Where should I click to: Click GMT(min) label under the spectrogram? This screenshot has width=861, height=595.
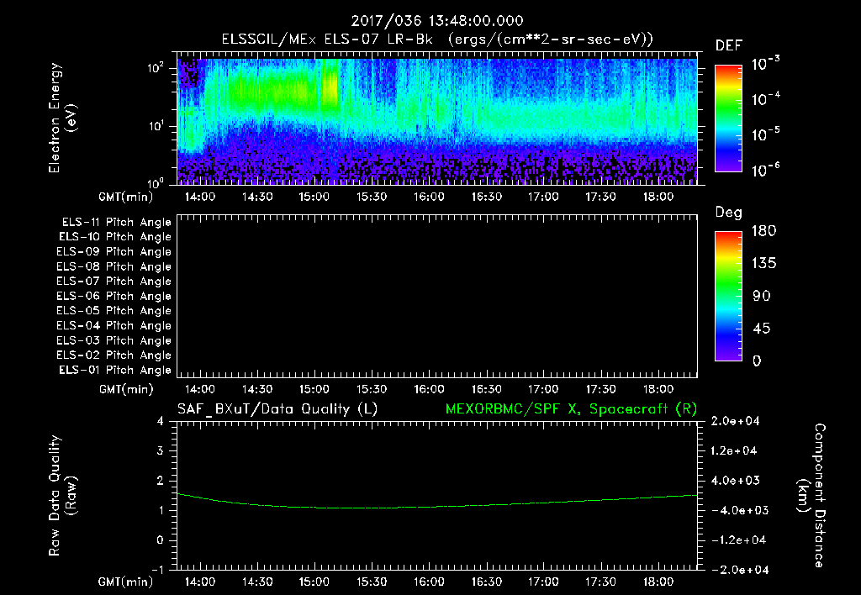coord(126,197)
